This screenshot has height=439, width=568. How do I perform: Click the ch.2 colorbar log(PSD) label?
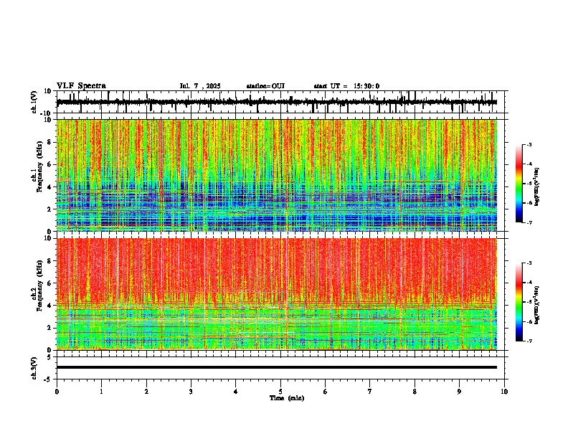[537, 305]
